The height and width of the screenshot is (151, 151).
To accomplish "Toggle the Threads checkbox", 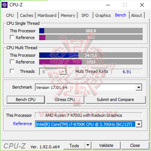I will (x=12, y=71).
